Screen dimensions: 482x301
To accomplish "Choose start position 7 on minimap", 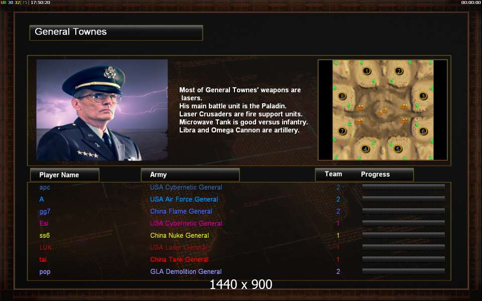I will click(342, 131).
